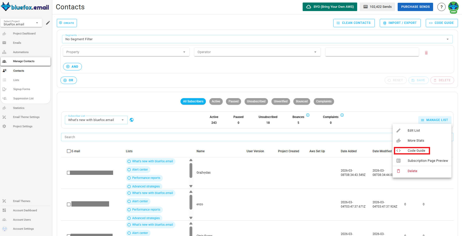Check the checkbox for Gražvydas row
462x236 pixels.
click(x=68, y=173)
